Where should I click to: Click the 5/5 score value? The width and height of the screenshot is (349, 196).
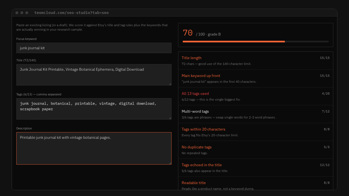click(x=327, y=147)
